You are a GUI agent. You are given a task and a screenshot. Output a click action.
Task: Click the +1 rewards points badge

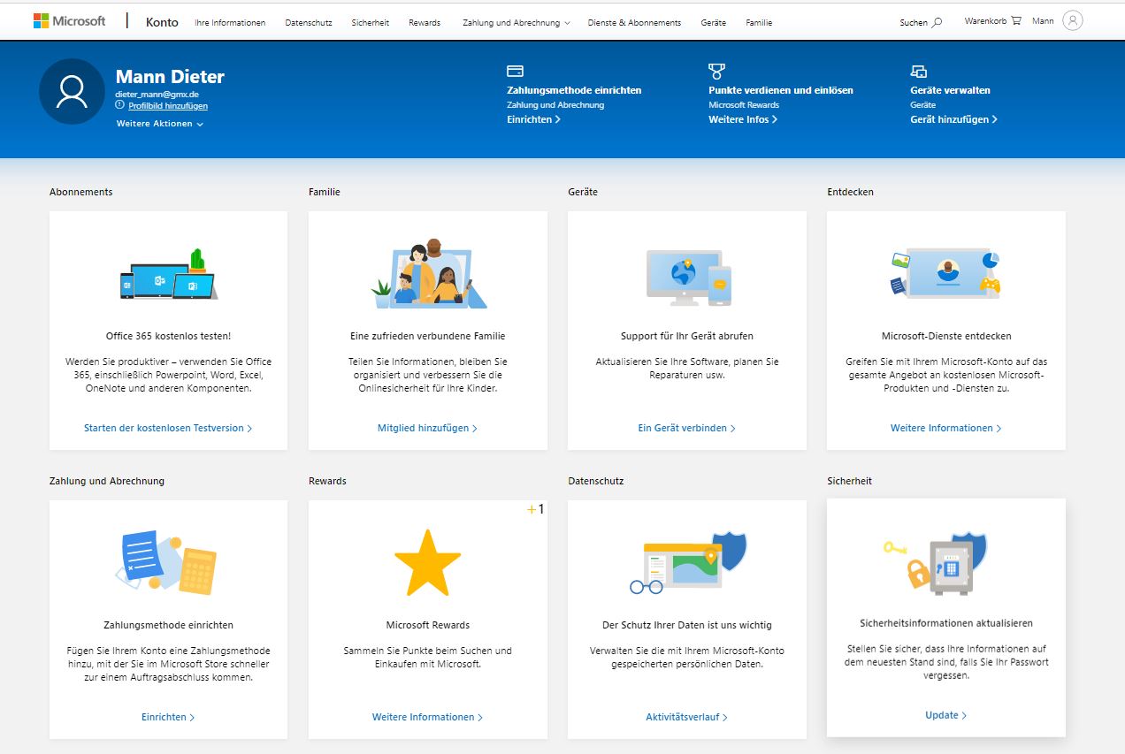[x=535, y=509]
